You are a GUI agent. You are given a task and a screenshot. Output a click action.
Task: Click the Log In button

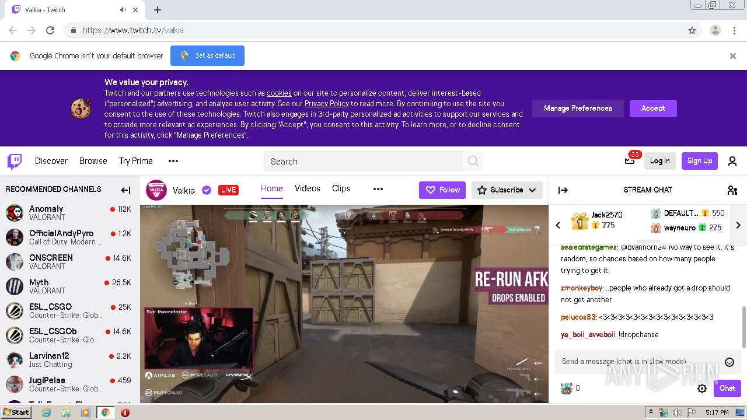(x=660, y=161)
